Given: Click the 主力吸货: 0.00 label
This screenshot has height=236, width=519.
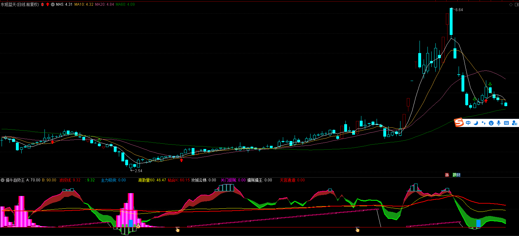Looking at the screenshot, I should (113, 180).
